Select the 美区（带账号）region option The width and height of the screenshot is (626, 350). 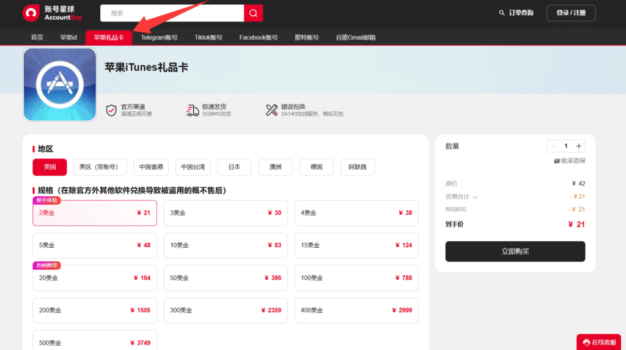click(x=100, y=167)
